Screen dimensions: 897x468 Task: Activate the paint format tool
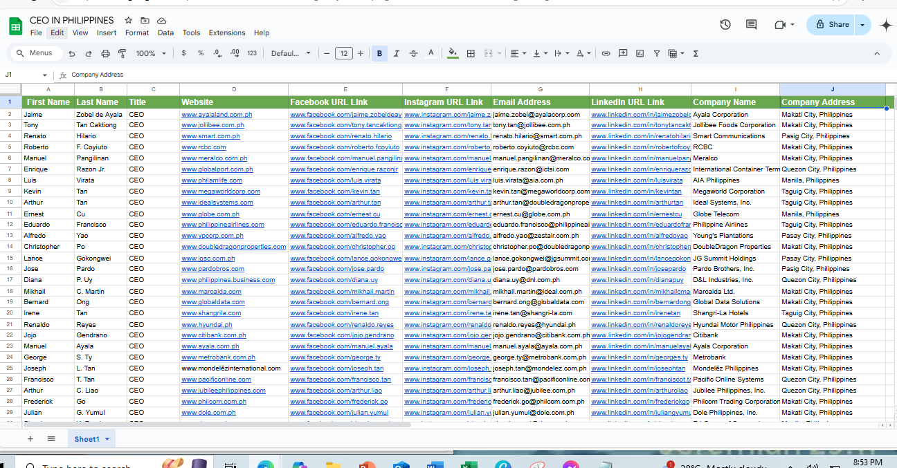coord(122,53)
